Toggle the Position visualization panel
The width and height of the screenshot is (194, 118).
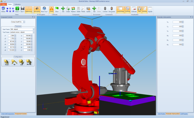click(145, 10)
